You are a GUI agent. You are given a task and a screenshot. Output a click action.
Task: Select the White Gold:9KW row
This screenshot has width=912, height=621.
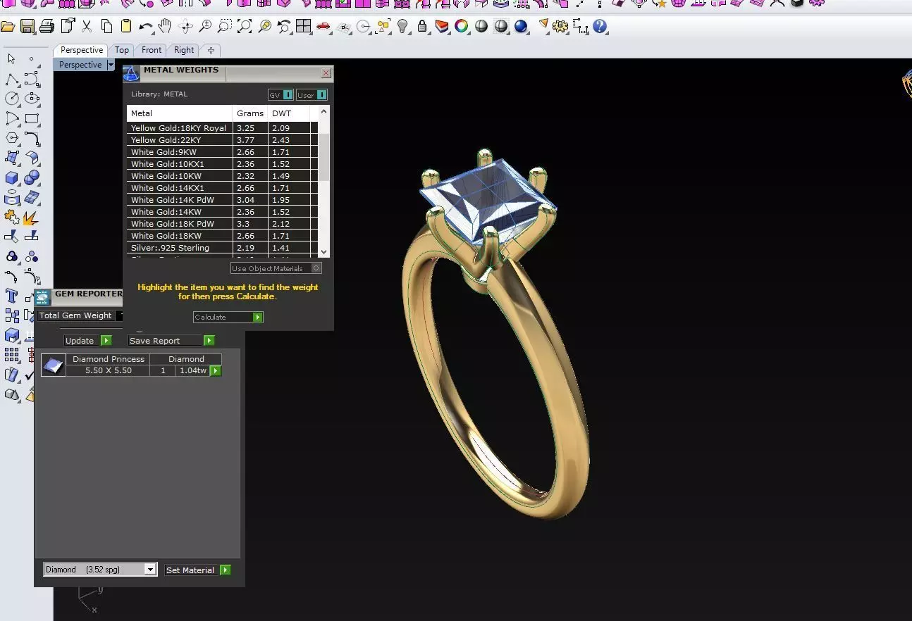[x=222, y=152]
